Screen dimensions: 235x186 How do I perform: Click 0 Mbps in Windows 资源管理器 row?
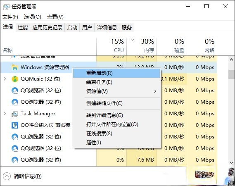coord(202,67)
